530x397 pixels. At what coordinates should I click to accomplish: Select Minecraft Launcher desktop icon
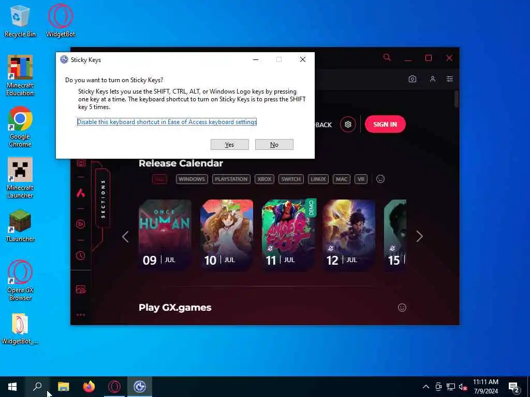[20, 178]
